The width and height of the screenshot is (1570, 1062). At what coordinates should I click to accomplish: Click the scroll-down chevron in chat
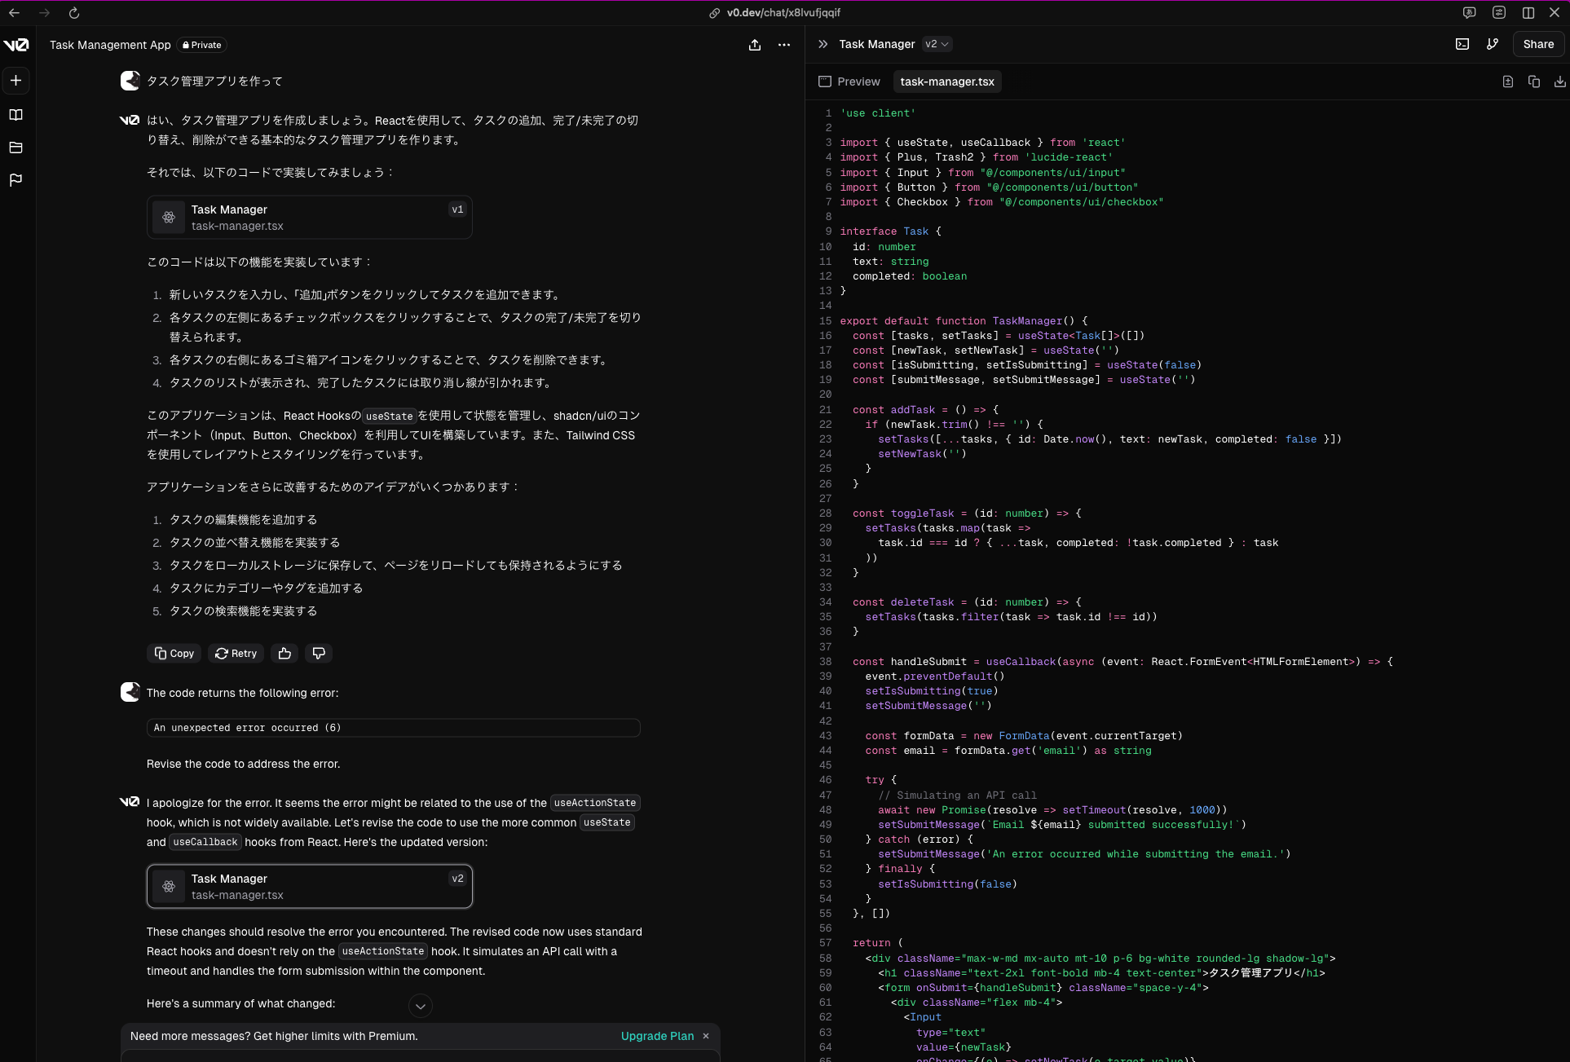tap(421, 1006)
